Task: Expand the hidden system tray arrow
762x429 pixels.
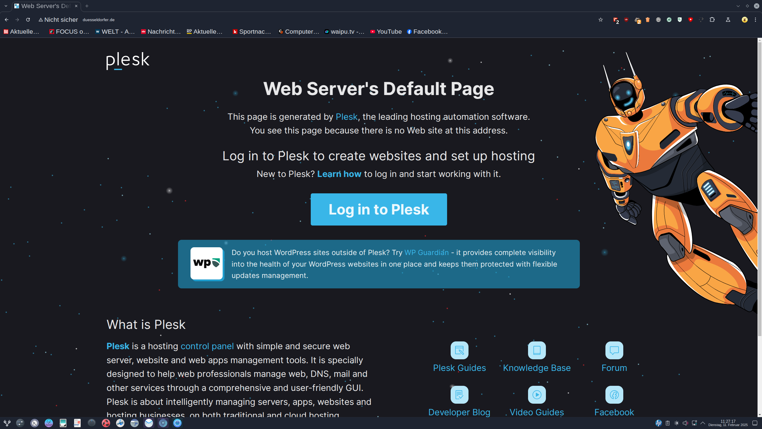Action: [x=703, y=423]
